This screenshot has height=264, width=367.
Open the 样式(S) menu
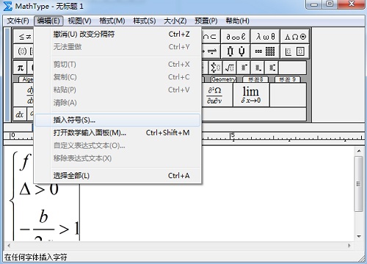click(x=145, y=21)
